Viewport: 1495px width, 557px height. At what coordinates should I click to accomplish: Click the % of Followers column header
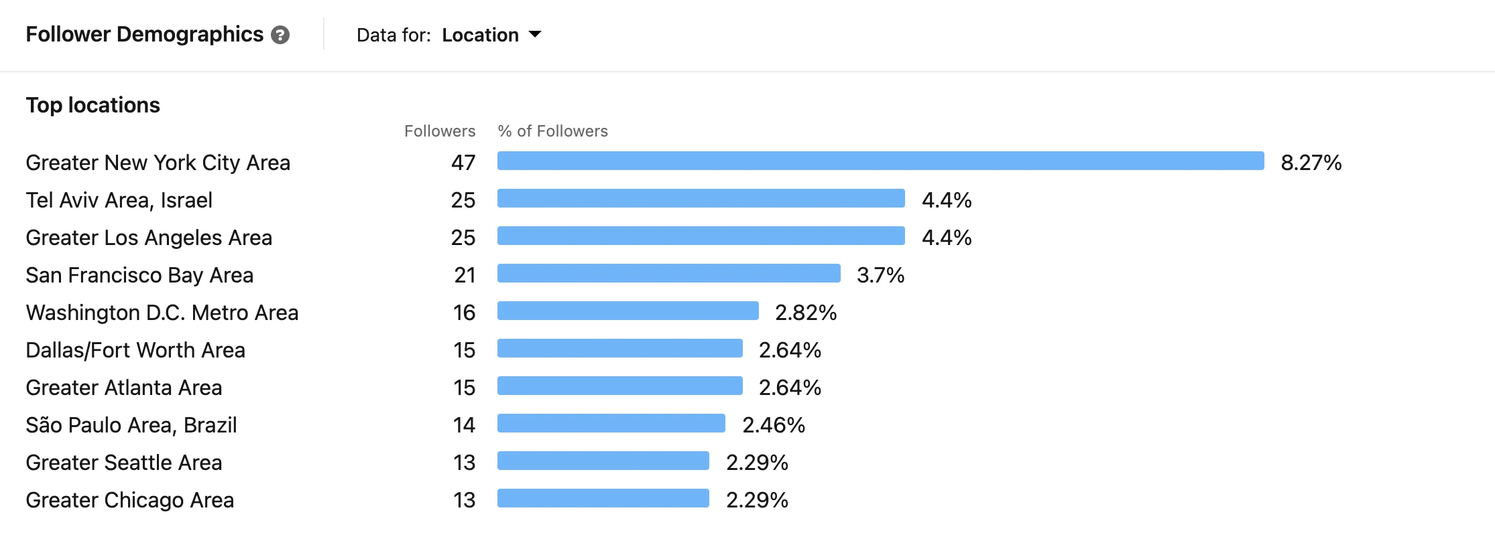pyautogui.click(x=551, y=131)
